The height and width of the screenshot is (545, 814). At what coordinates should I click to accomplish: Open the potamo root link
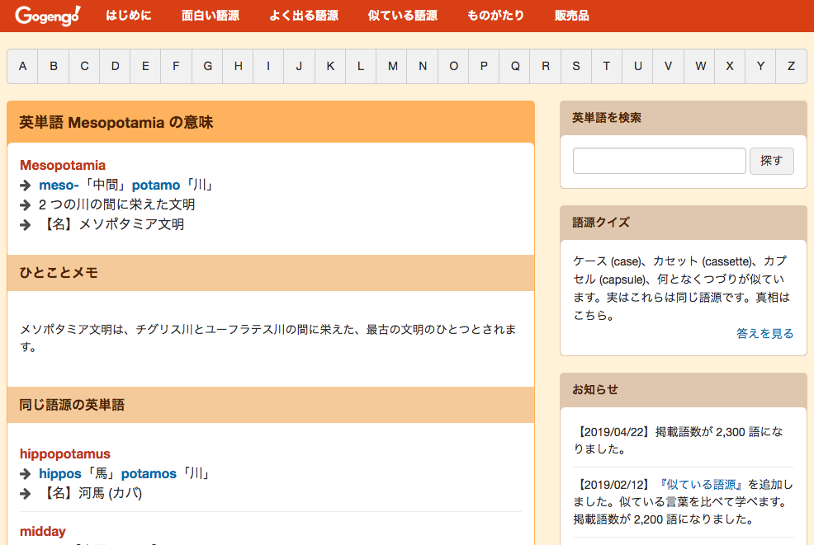pyautogui.click(x=156, y=186)
